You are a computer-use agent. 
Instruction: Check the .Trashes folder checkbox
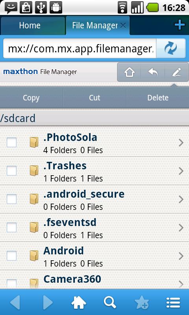12,171
